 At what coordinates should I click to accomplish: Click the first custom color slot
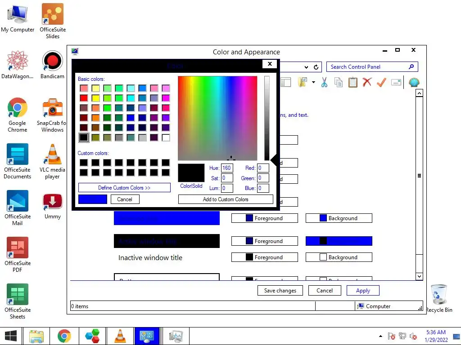[x=84, y=163]
